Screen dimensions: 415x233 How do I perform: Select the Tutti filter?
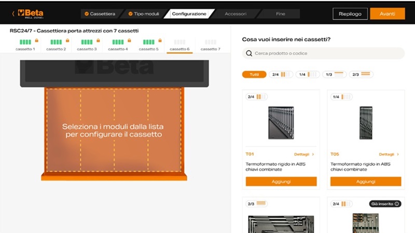(x=254, y=75)
